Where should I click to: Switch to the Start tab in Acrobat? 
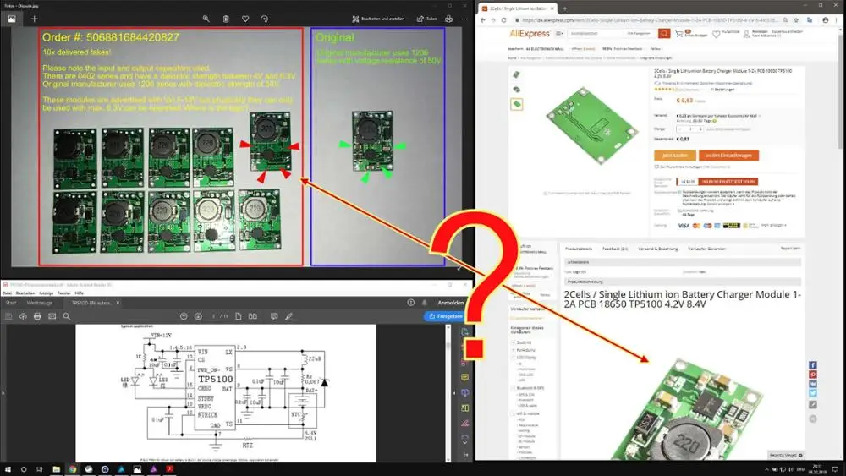[11, 303]
